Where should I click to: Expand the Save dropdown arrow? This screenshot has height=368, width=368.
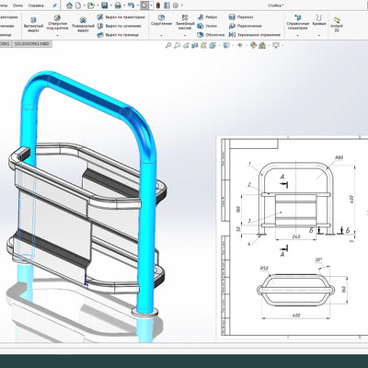click(x=110, y=6)
